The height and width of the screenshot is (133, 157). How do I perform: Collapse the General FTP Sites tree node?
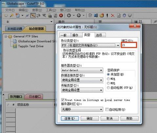[x=6, y=36]
